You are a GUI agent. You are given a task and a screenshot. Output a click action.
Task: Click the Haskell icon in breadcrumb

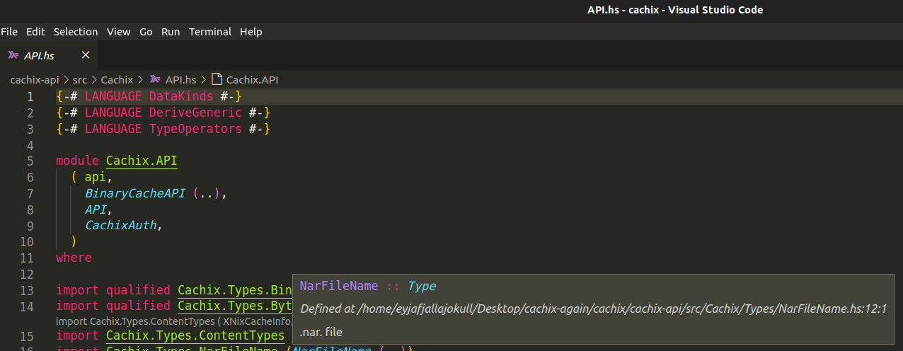155,80
